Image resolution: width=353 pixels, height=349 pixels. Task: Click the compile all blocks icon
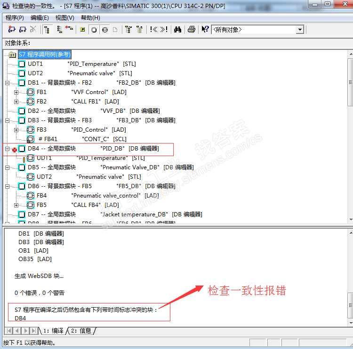click(23, 30)
